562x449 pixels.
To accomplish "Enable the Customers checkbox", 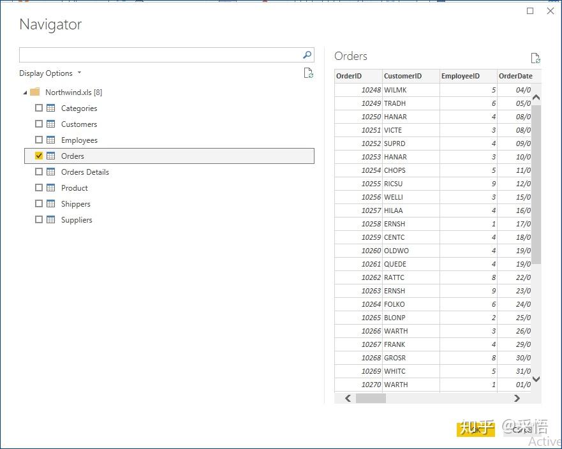I will [39, 124].
